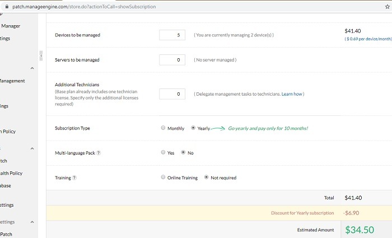Screen dimensions: 392x238
Task: Click the 'Estimated Amount' label
Action: pyautogui.click(x=315, y=230)
